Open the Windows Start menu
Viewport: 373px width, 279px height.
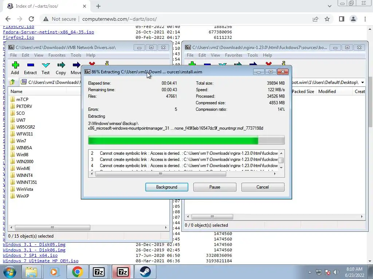coord(10,272)
